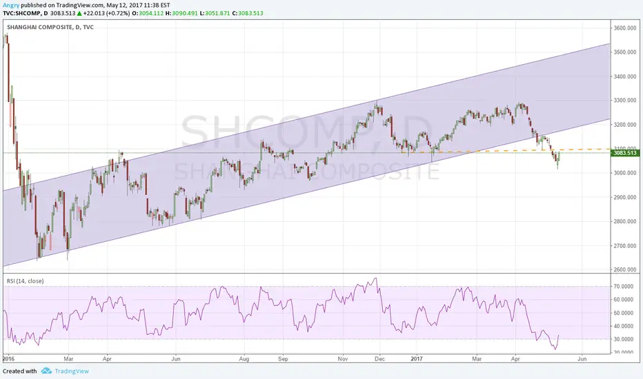Click the 2800.000 price axis label
Image resolution: width=643 pixels, height=379 pixels.
(625, 221)
